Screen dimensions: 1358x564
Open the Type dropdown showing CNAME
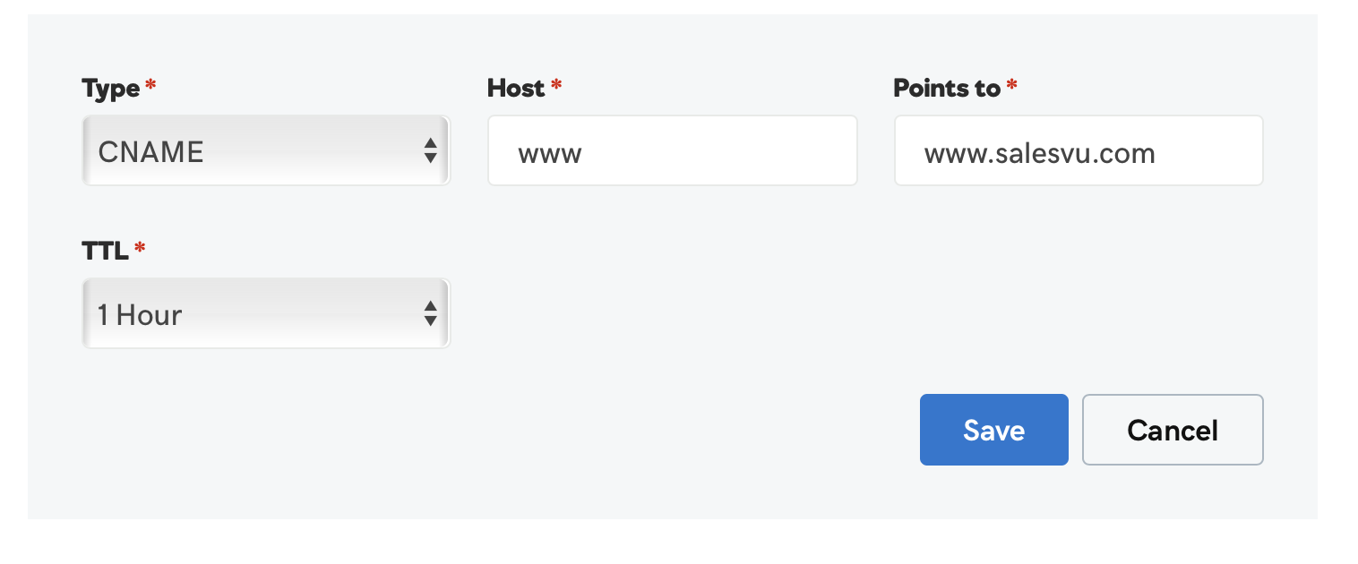pyautogui.click(x=265, y=150)
